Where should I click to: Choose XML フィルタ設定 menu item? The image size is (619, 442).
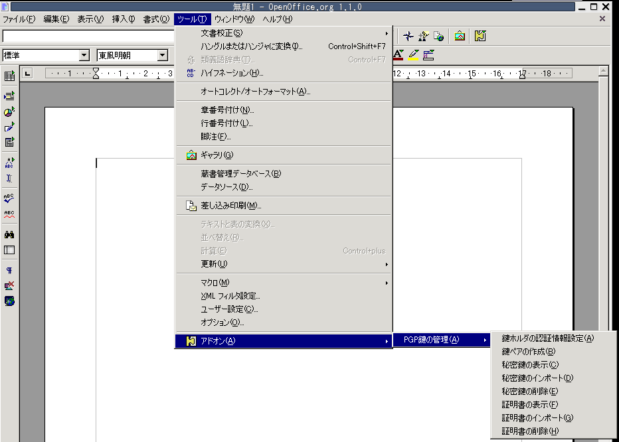pyautogui.click(x=284, y=296)
